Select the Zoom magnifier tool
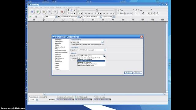196x110 pixels. point(68,13)
